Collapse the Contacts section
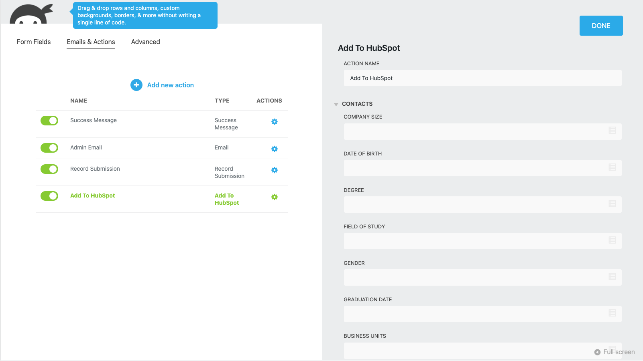Viewport: 643px width, 361px height. (x=336, y=104)
